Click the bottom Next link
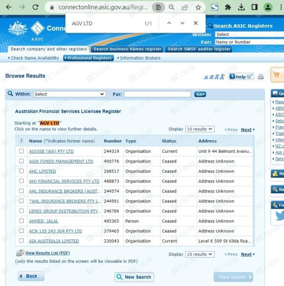 coord(246,254)
